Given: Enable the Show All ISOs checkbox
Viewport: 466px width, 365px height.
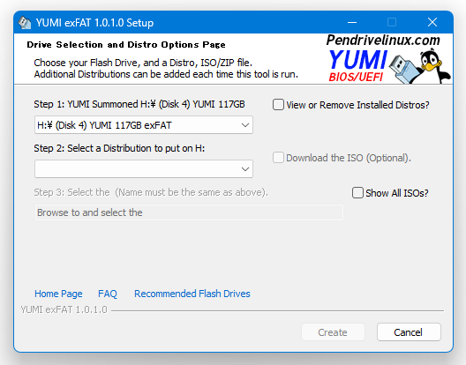Looking at the screenshot, I should [357, 193].
